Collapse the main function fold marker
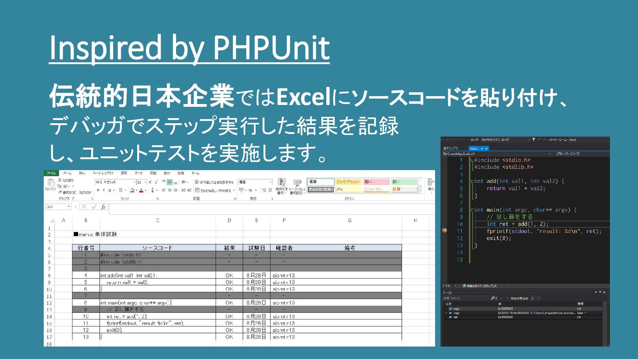The height and width of the screenshot is (359, 638). click(472, 210)
